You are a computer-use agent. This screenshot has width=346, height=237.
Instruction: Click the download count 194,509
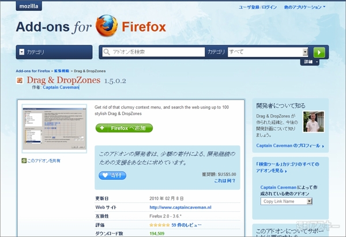tap(157, 234)
